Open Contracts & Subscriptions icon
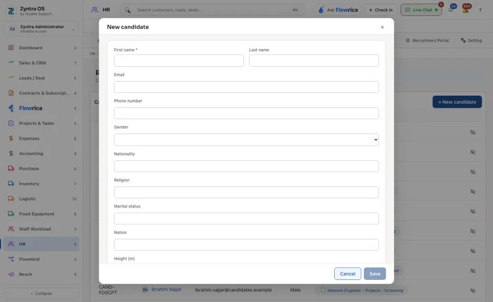Image resolution: width=493 pixels, height=302 pixels. click(x=11, y=93)
